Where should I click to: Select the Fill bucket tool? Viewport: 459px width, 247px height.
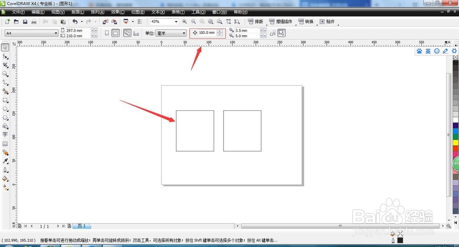click(5, 179)
